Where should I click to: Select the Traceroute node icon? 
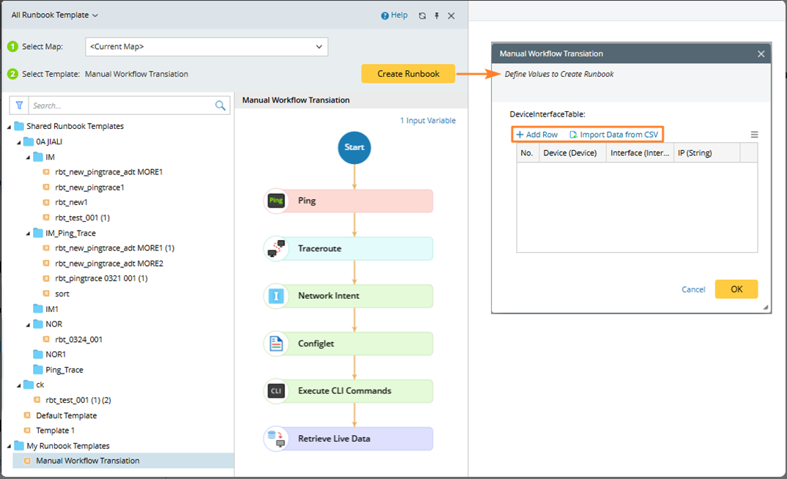pos(276,248)
